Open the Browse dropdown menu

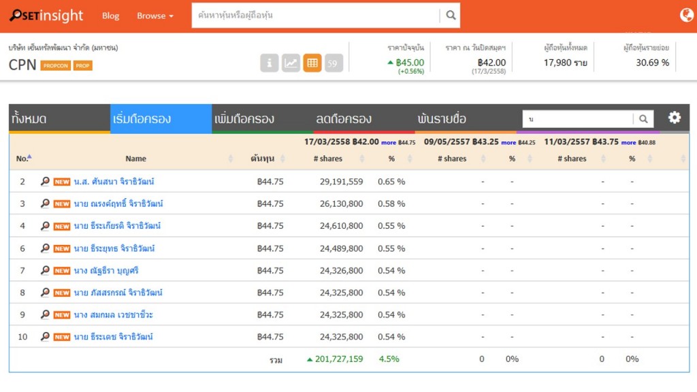[155, 16]
